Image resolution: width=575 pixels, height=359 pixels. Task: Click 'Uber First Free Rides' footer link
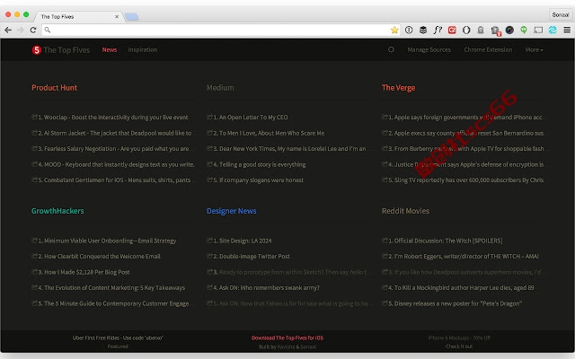click(x=118, y=337)
